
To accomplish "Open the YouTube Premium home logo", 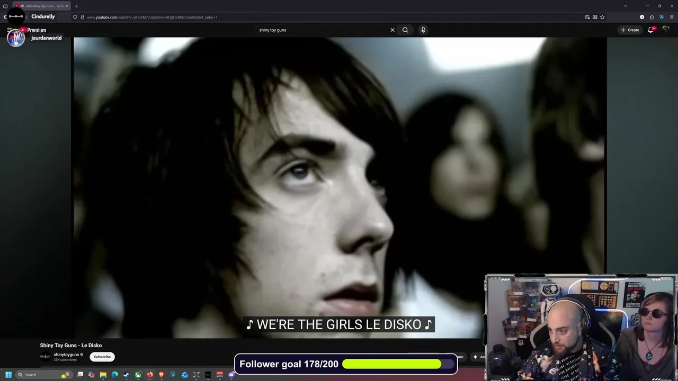I will click(33, 30).
